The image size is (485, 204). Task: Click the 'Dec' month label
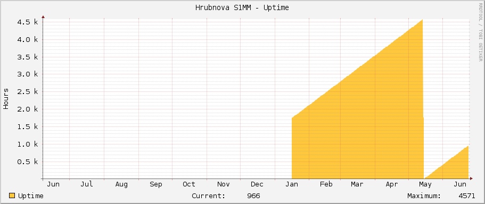click(257, 184)
